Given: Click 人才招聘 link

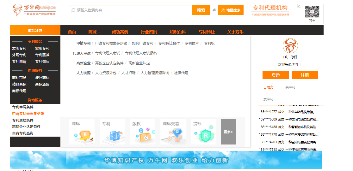Looking at the screenshot, I should tap(128, 73).
